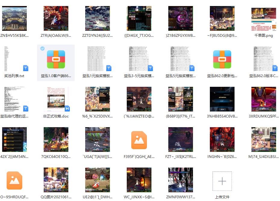Click the plus box to upload files

click(222, 181)
